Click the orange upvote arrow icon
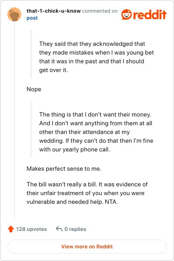Screen dimensions: 174x261 tap(11, 229)
